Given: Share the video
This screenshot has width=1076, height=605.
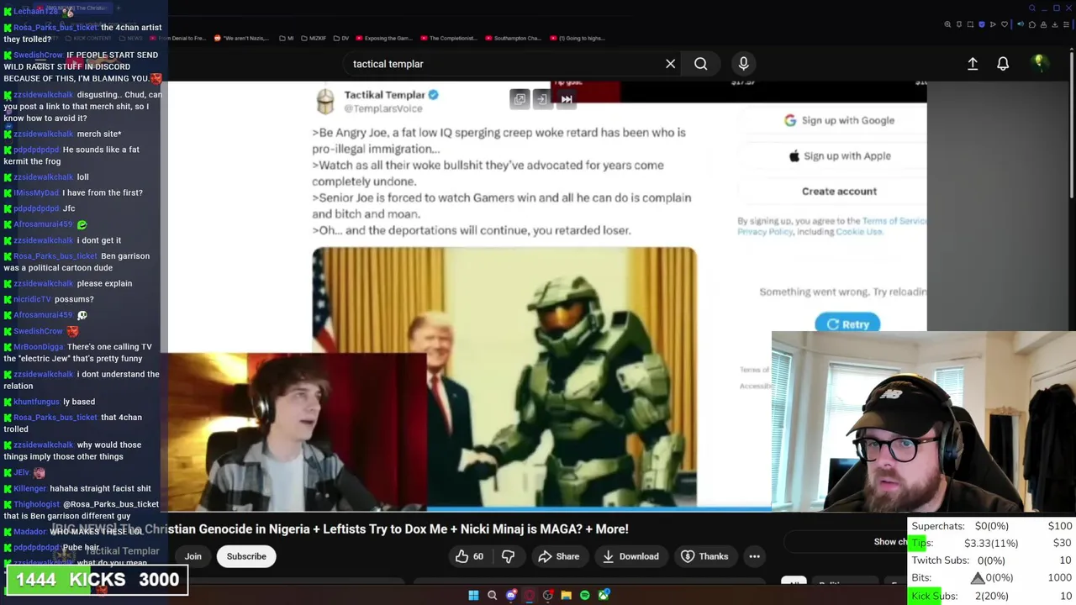Looking at the screenshot, I should [x=559, y=556].
